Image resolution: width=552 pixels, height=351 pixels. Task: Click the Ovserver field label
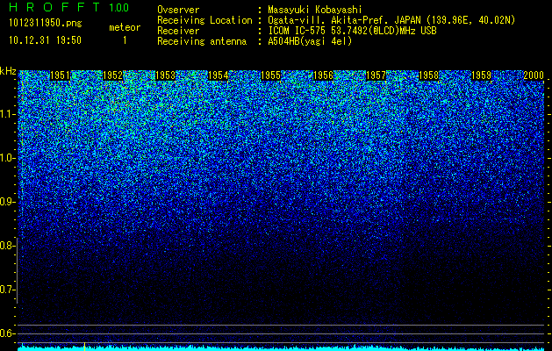(178, 10)
